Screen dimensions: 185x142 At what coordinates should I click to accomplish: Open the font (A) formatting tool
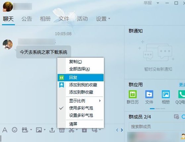[5, 130]
